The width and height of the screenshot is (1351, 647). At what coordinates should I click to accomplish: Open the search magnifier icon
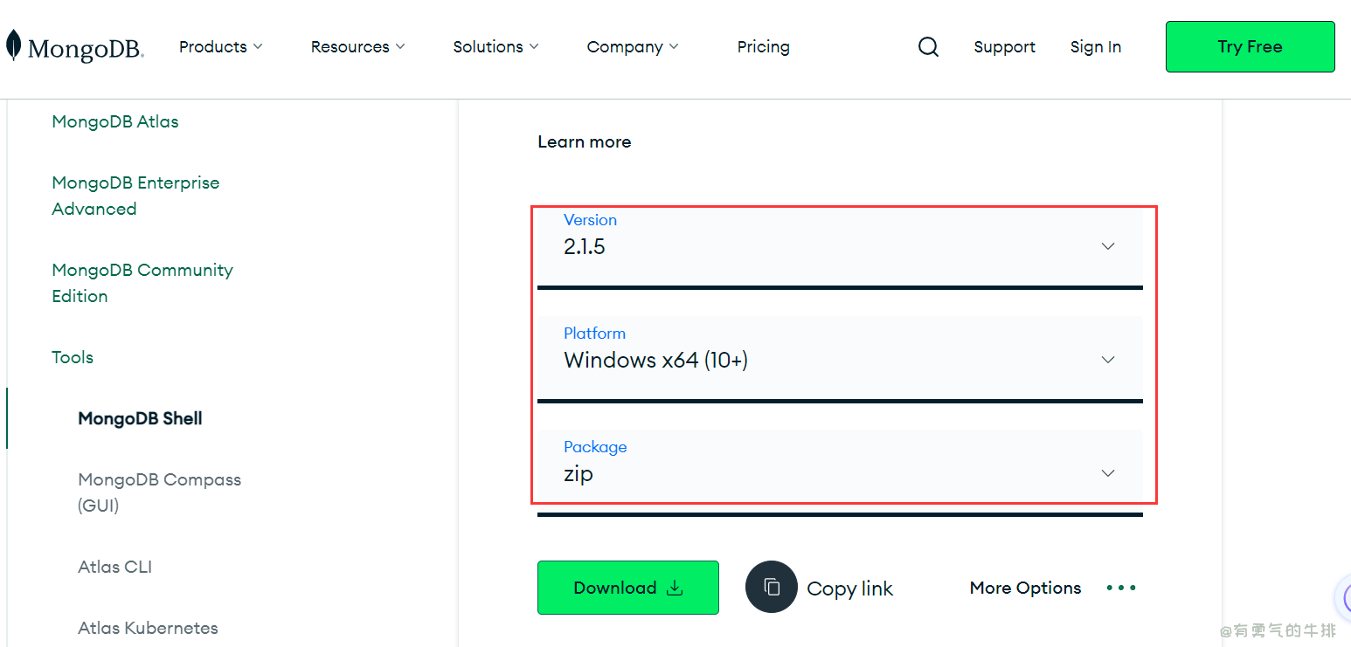pos(928,47)
